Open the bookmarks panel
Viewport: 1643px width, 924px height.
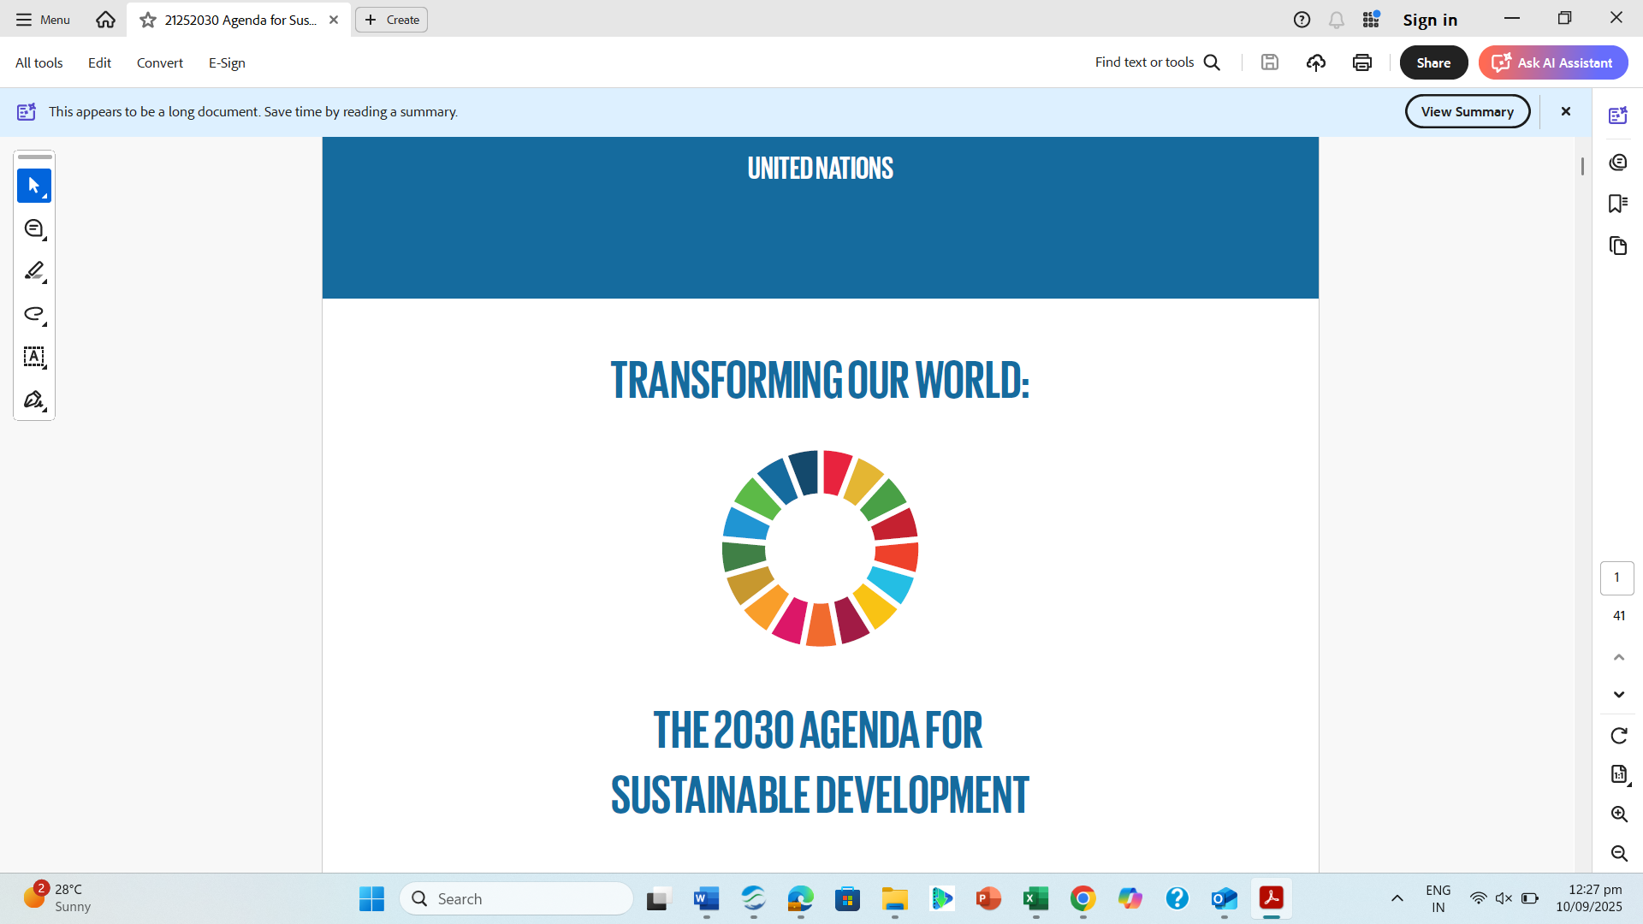click(x=1617, y=204)
